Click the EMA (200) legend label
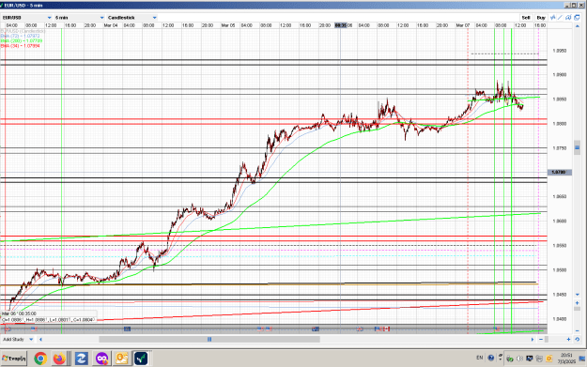587x367 pixels. tap(22, 40)
